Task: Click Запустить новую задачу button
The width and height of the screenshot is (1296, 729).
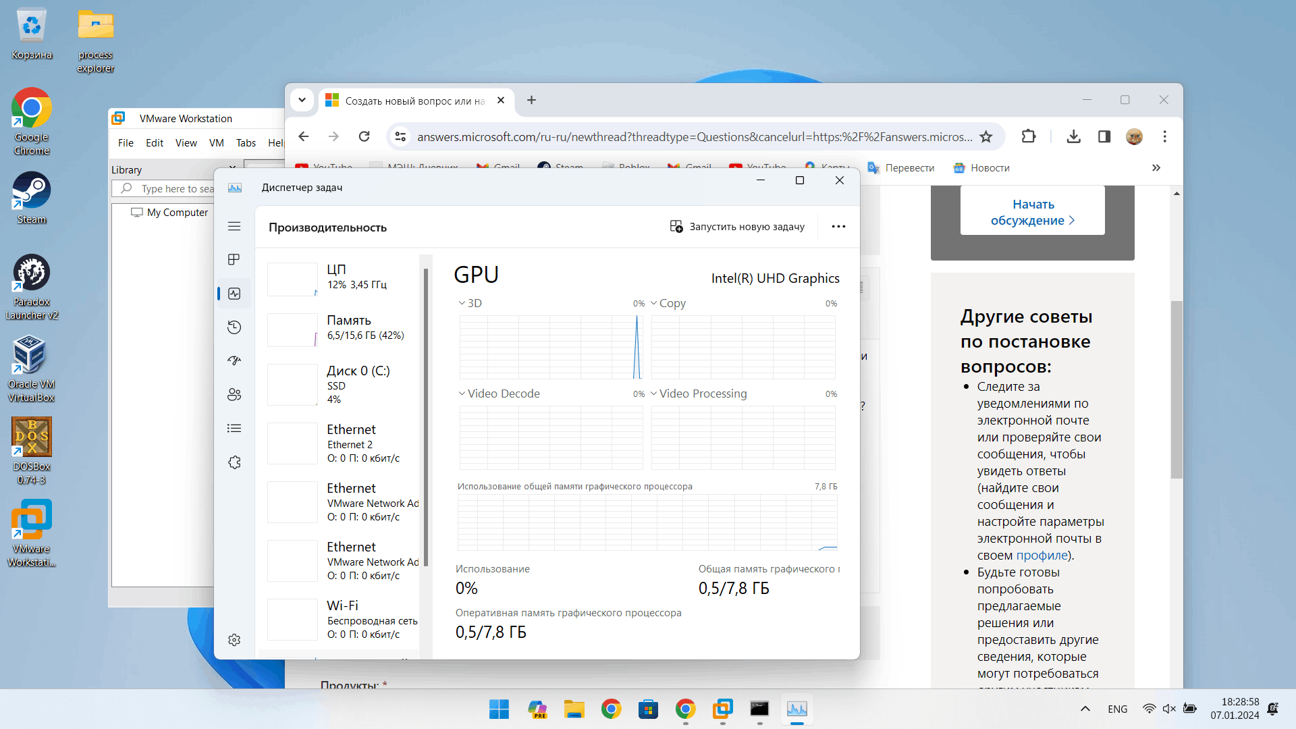Action: [737, 227]
